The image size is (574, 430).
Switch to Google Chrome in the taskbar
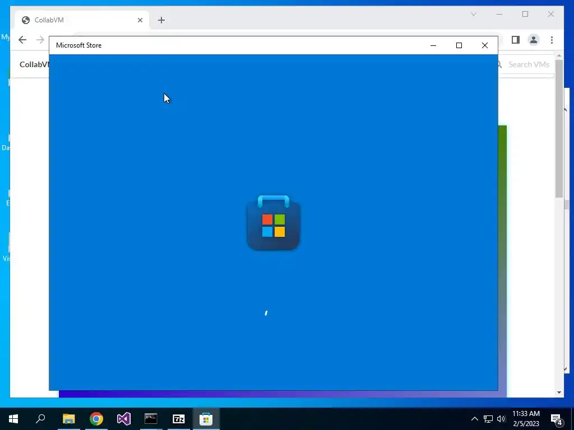click(x=96, y=419)
